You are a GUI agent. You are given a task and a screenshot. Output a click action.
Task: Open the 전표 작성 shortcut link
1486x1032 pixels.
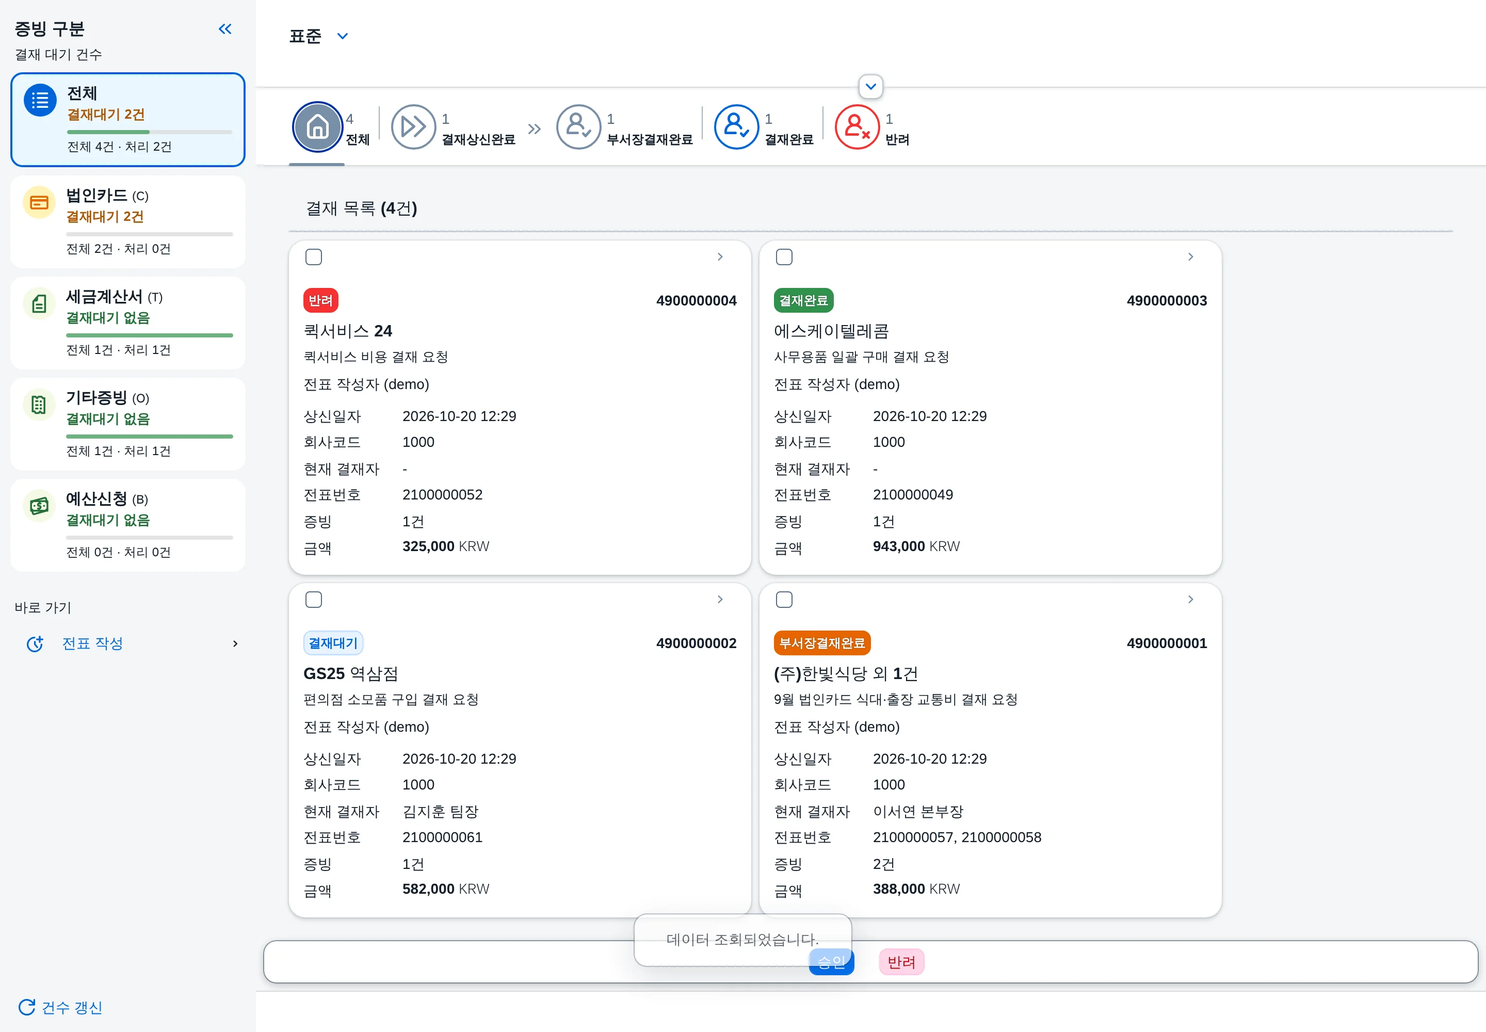coord(92,643)
